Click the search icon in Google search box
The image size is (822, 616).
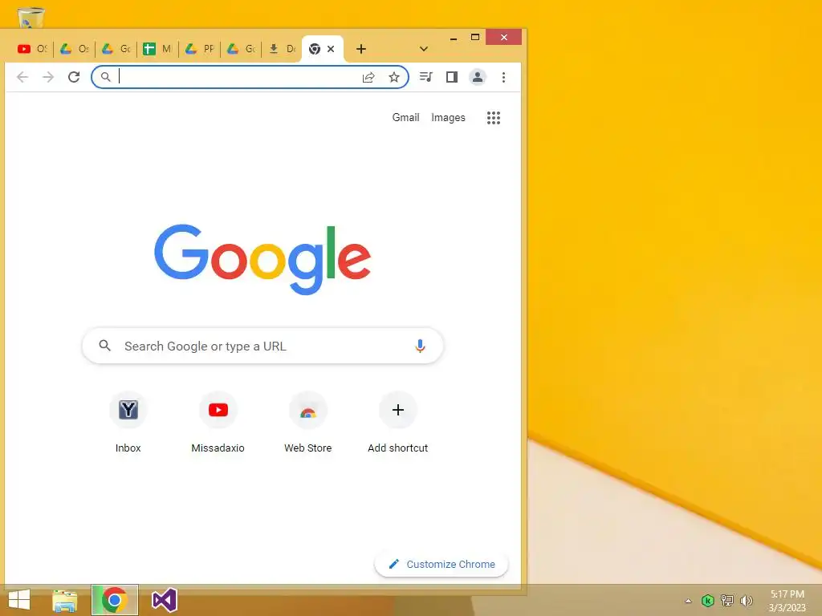click(x=105, y=346)
